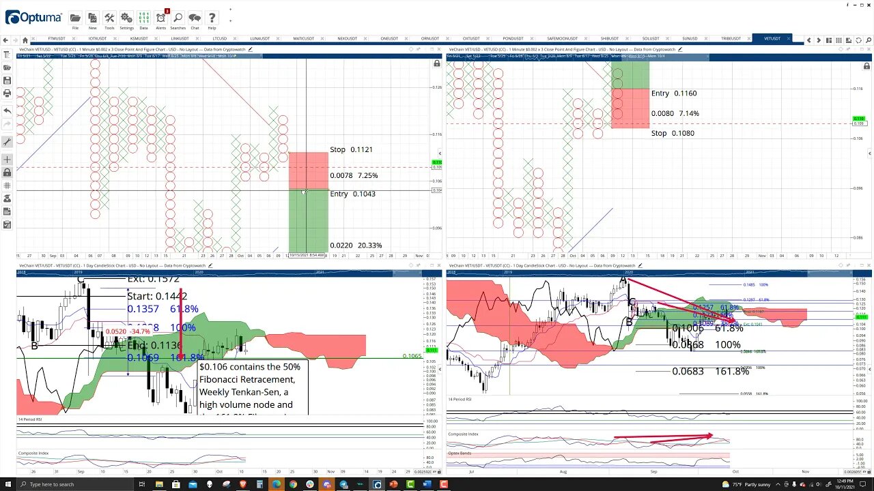Open the Data binary icon
The height and width of the screenshot is (491, 874).
pyautogui.click(x=143, y=18)
